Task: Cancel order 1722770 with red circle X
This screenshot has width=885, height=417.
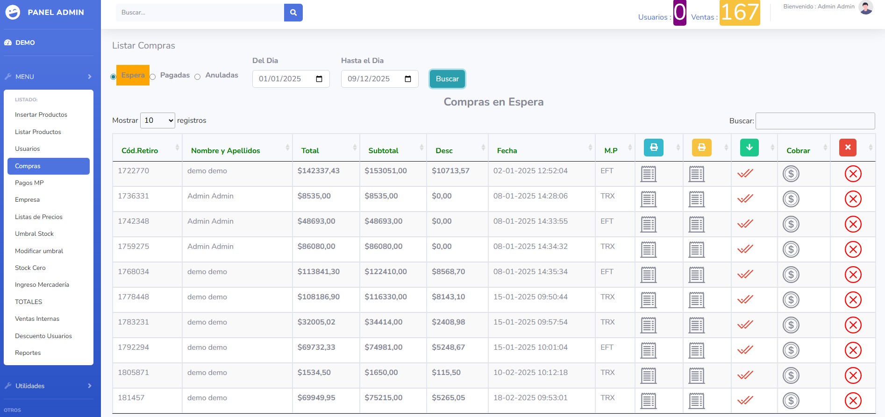Action: (x=853, y=174)
